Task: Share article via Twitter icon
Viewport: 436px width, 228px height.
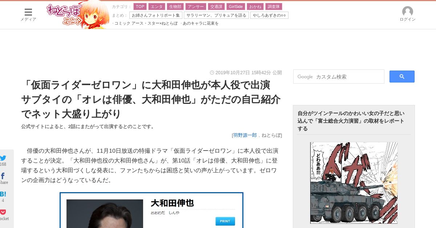Action: click(3, 158)
